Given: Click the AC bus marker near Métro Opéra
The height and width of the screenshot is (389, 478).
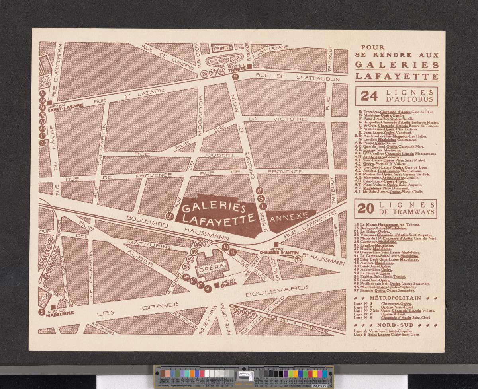Looking at the screenshot, I should [208, 289].
